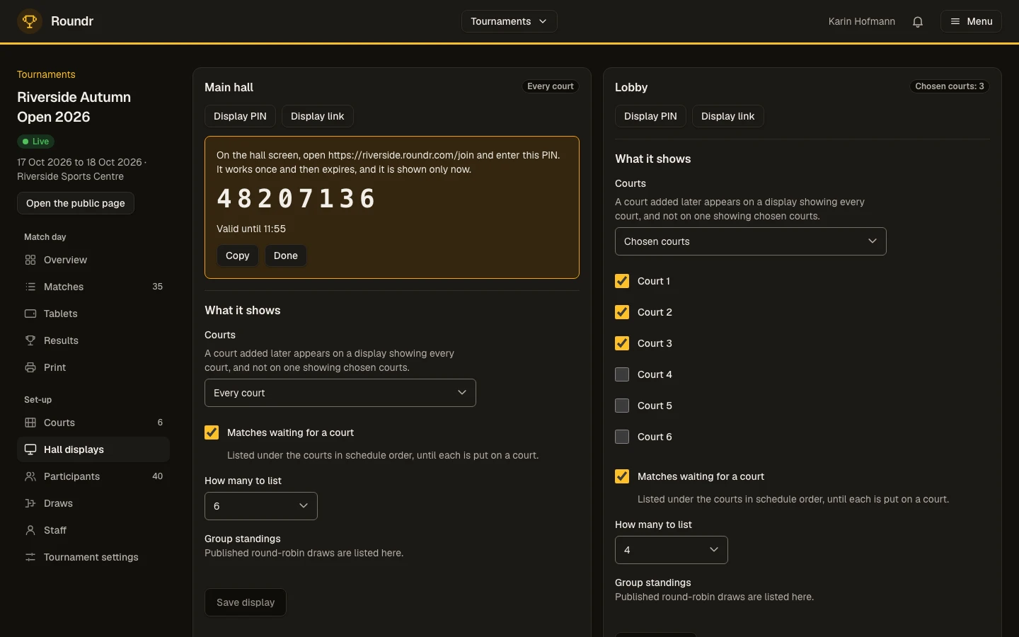
Task: Go to Matches in the sidebar
Action: click(x=93, y=287)
